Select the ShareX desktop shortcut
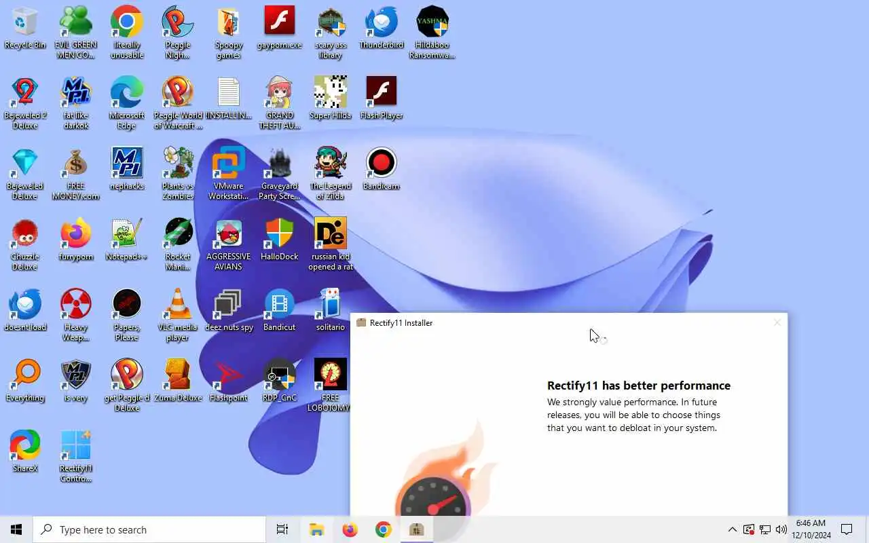Viewport: 869px width, 543px height. (25, 452)
